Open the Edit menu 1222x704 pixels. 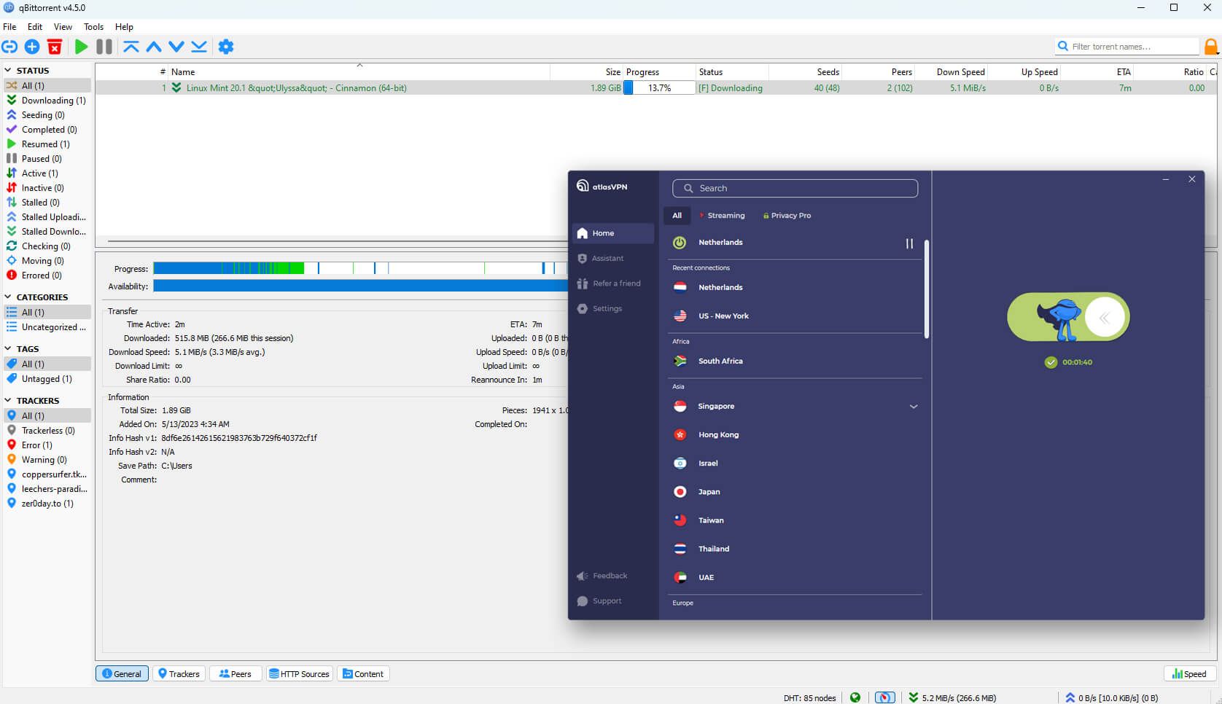(x=35, y=27)
